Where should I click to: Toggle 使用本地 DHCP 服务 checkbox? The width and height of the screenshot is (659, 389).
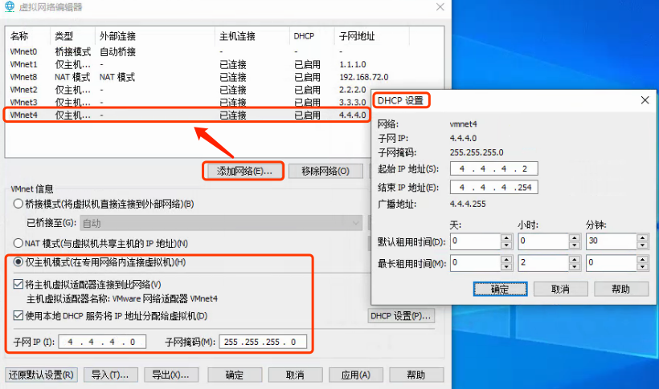coord(18,315)
